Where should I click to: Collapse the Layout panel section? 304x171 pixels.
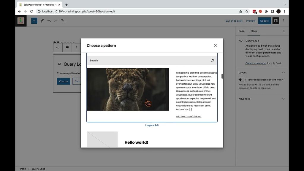[283, 72]
